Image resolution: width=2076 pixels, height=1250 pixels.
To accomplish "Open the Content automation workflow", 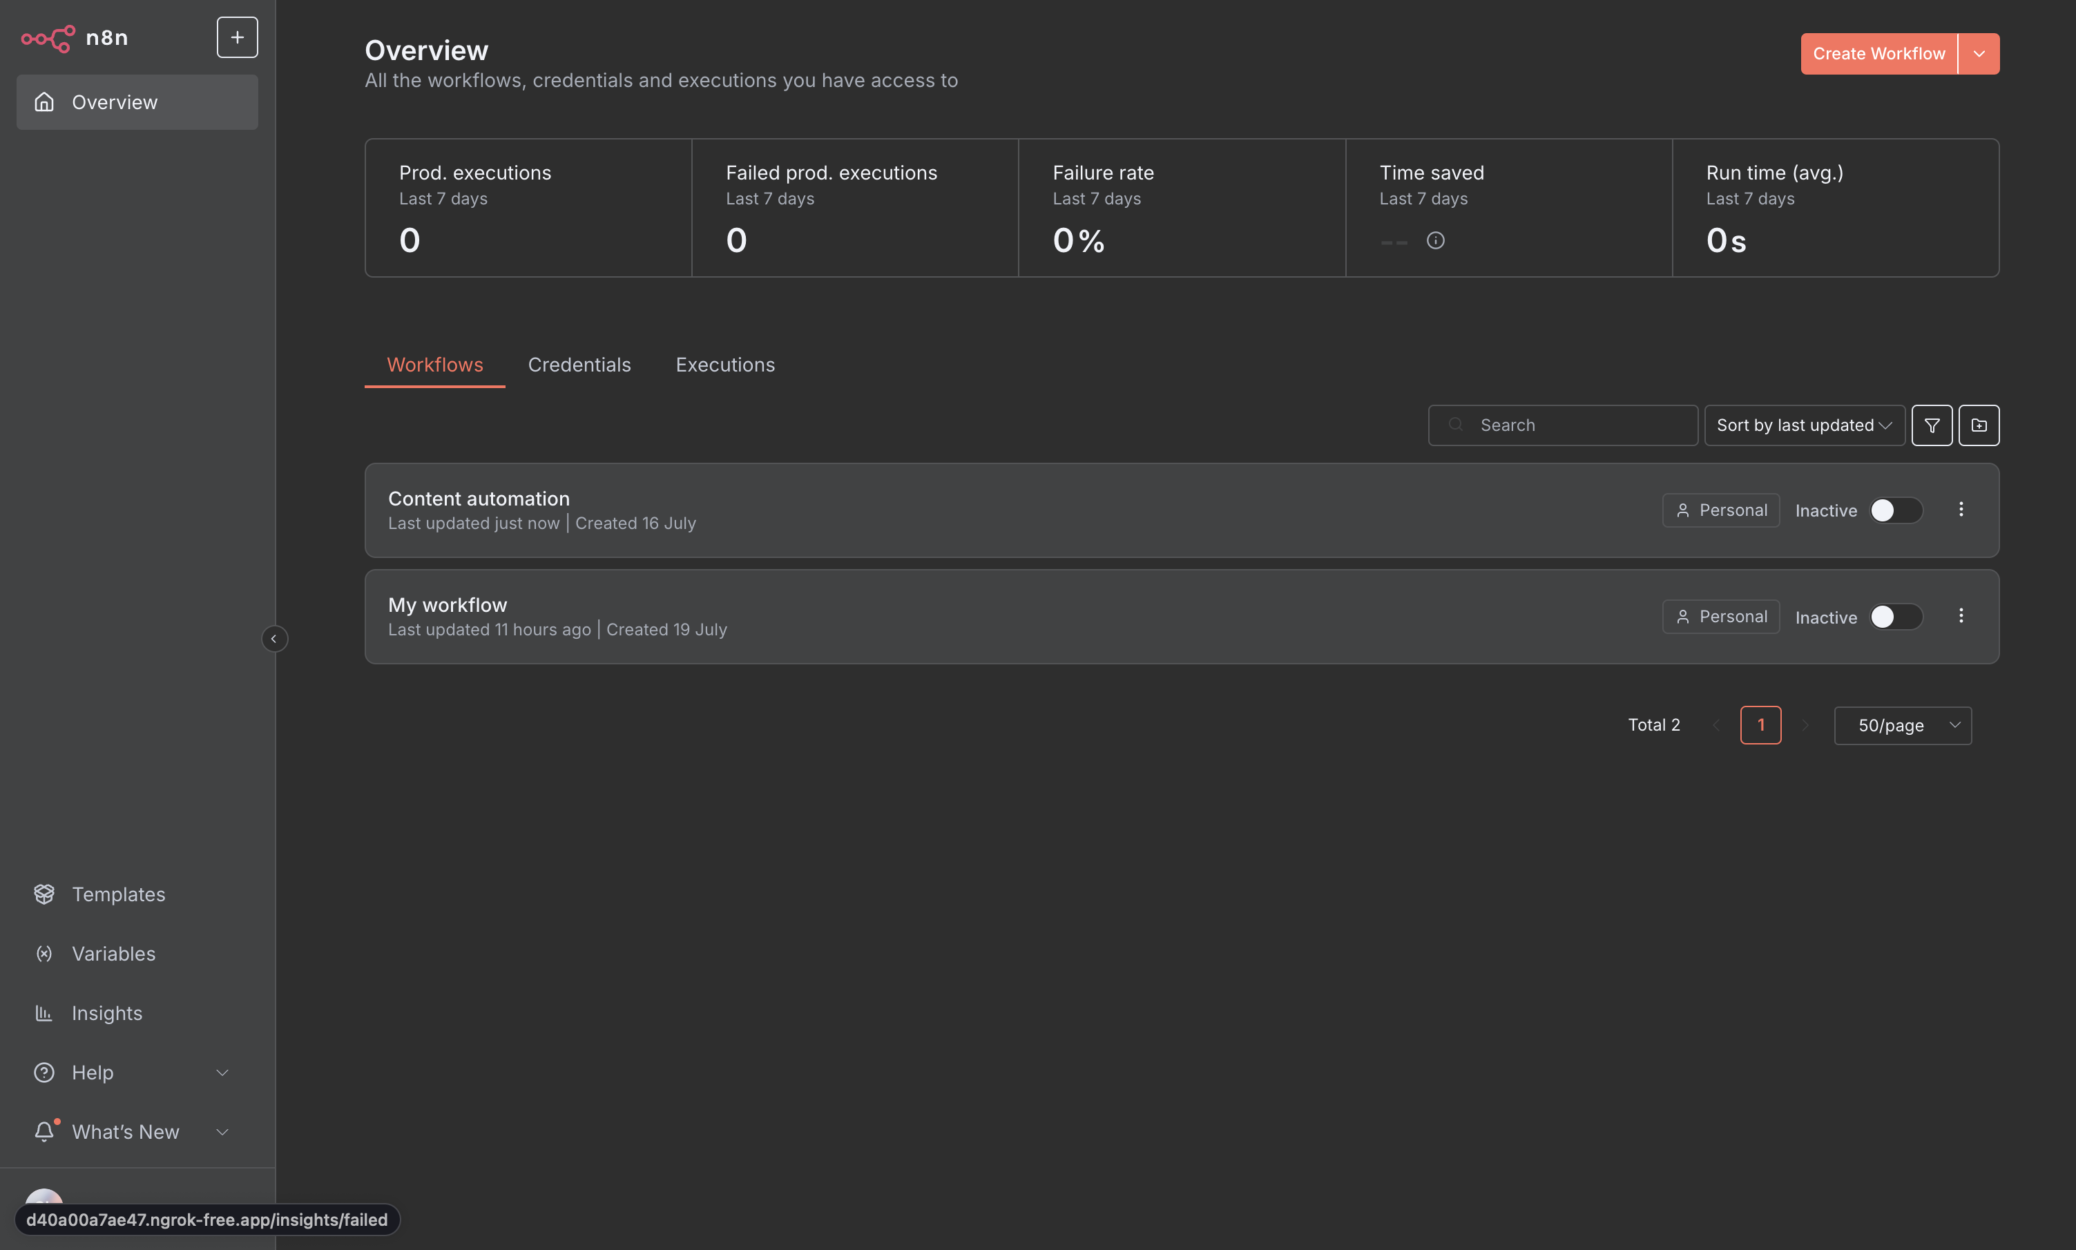I will (x=1182, y=510).
